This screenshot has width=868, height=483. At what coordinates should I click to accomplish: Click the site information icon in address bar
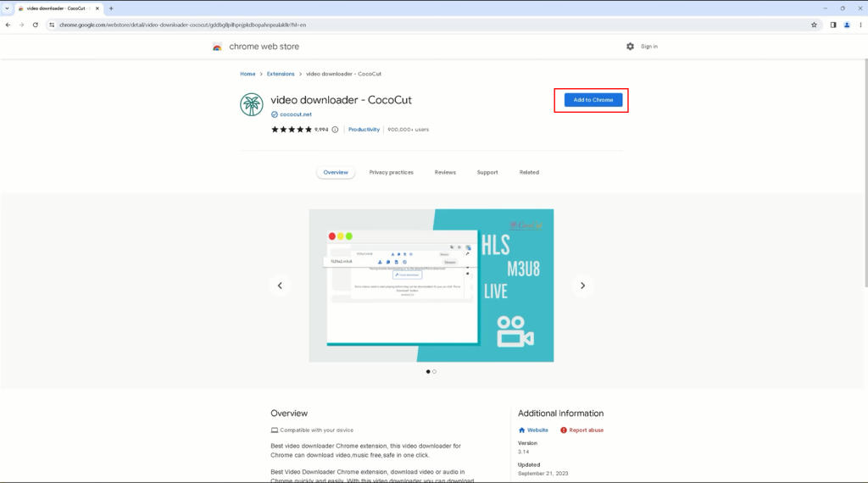pyautogui.click(x=52, y=25)
